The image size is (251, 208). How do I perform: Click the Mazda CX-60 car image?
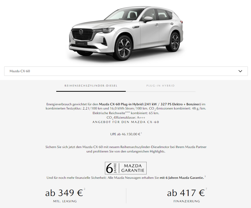pyautogui.click(x=126, y=33)
